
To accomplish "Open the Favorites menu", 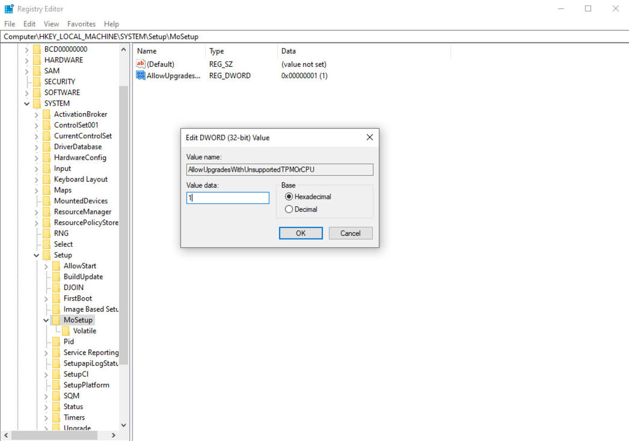I will point(81,24).
